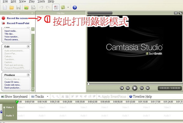The image size is (183, 123).
Task: Click the Task List scroll up arrow
Action: pyautogui.click(x=33, y=29)
